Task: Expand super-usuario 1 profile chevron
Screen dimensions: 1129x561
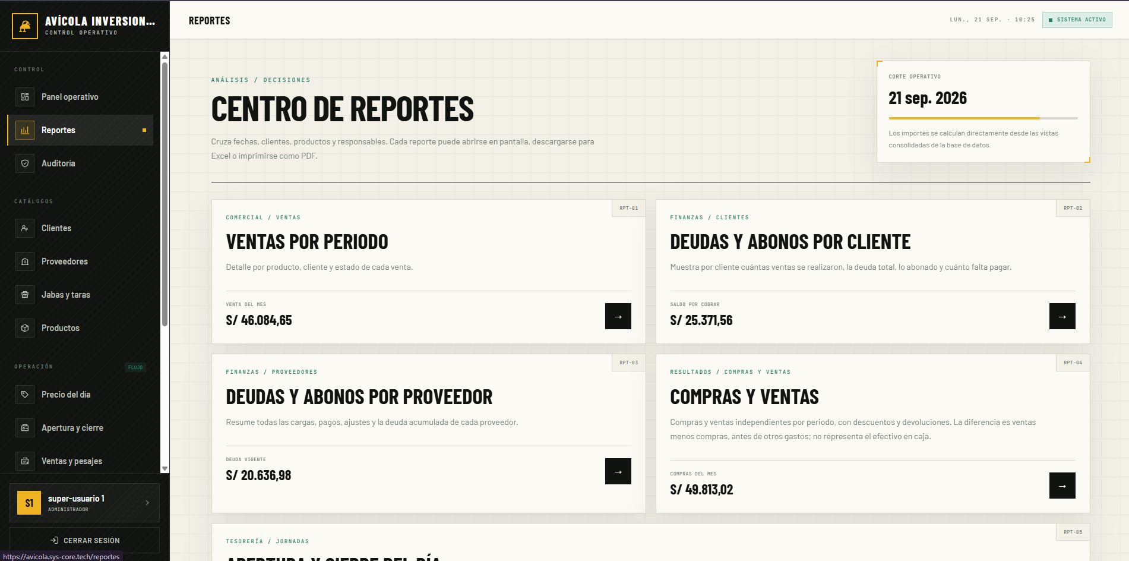Action: coord(147,503)
